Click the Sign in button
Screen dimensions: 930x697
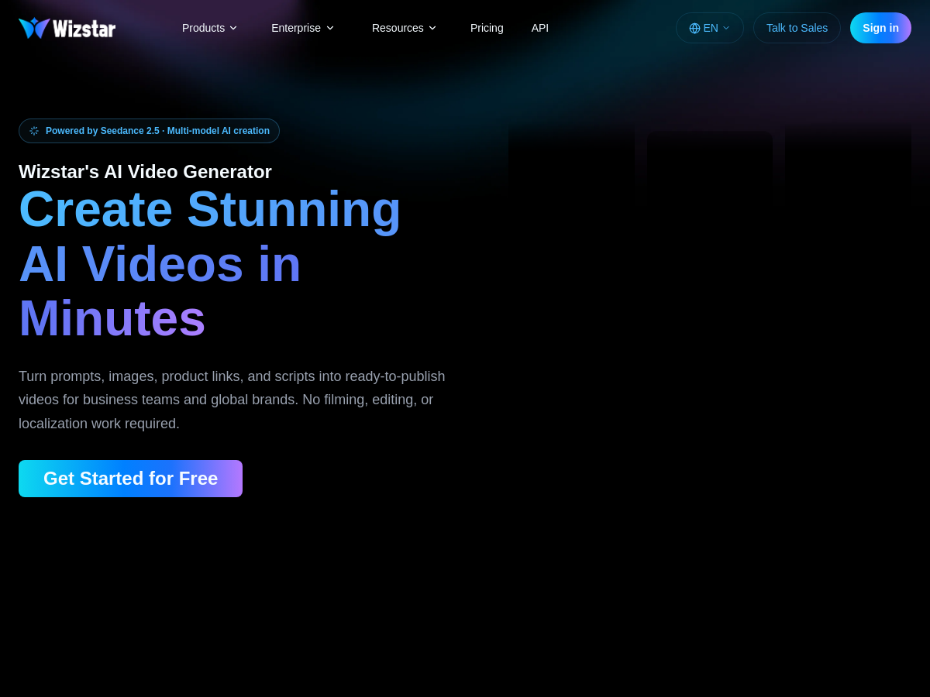[880, 28]
